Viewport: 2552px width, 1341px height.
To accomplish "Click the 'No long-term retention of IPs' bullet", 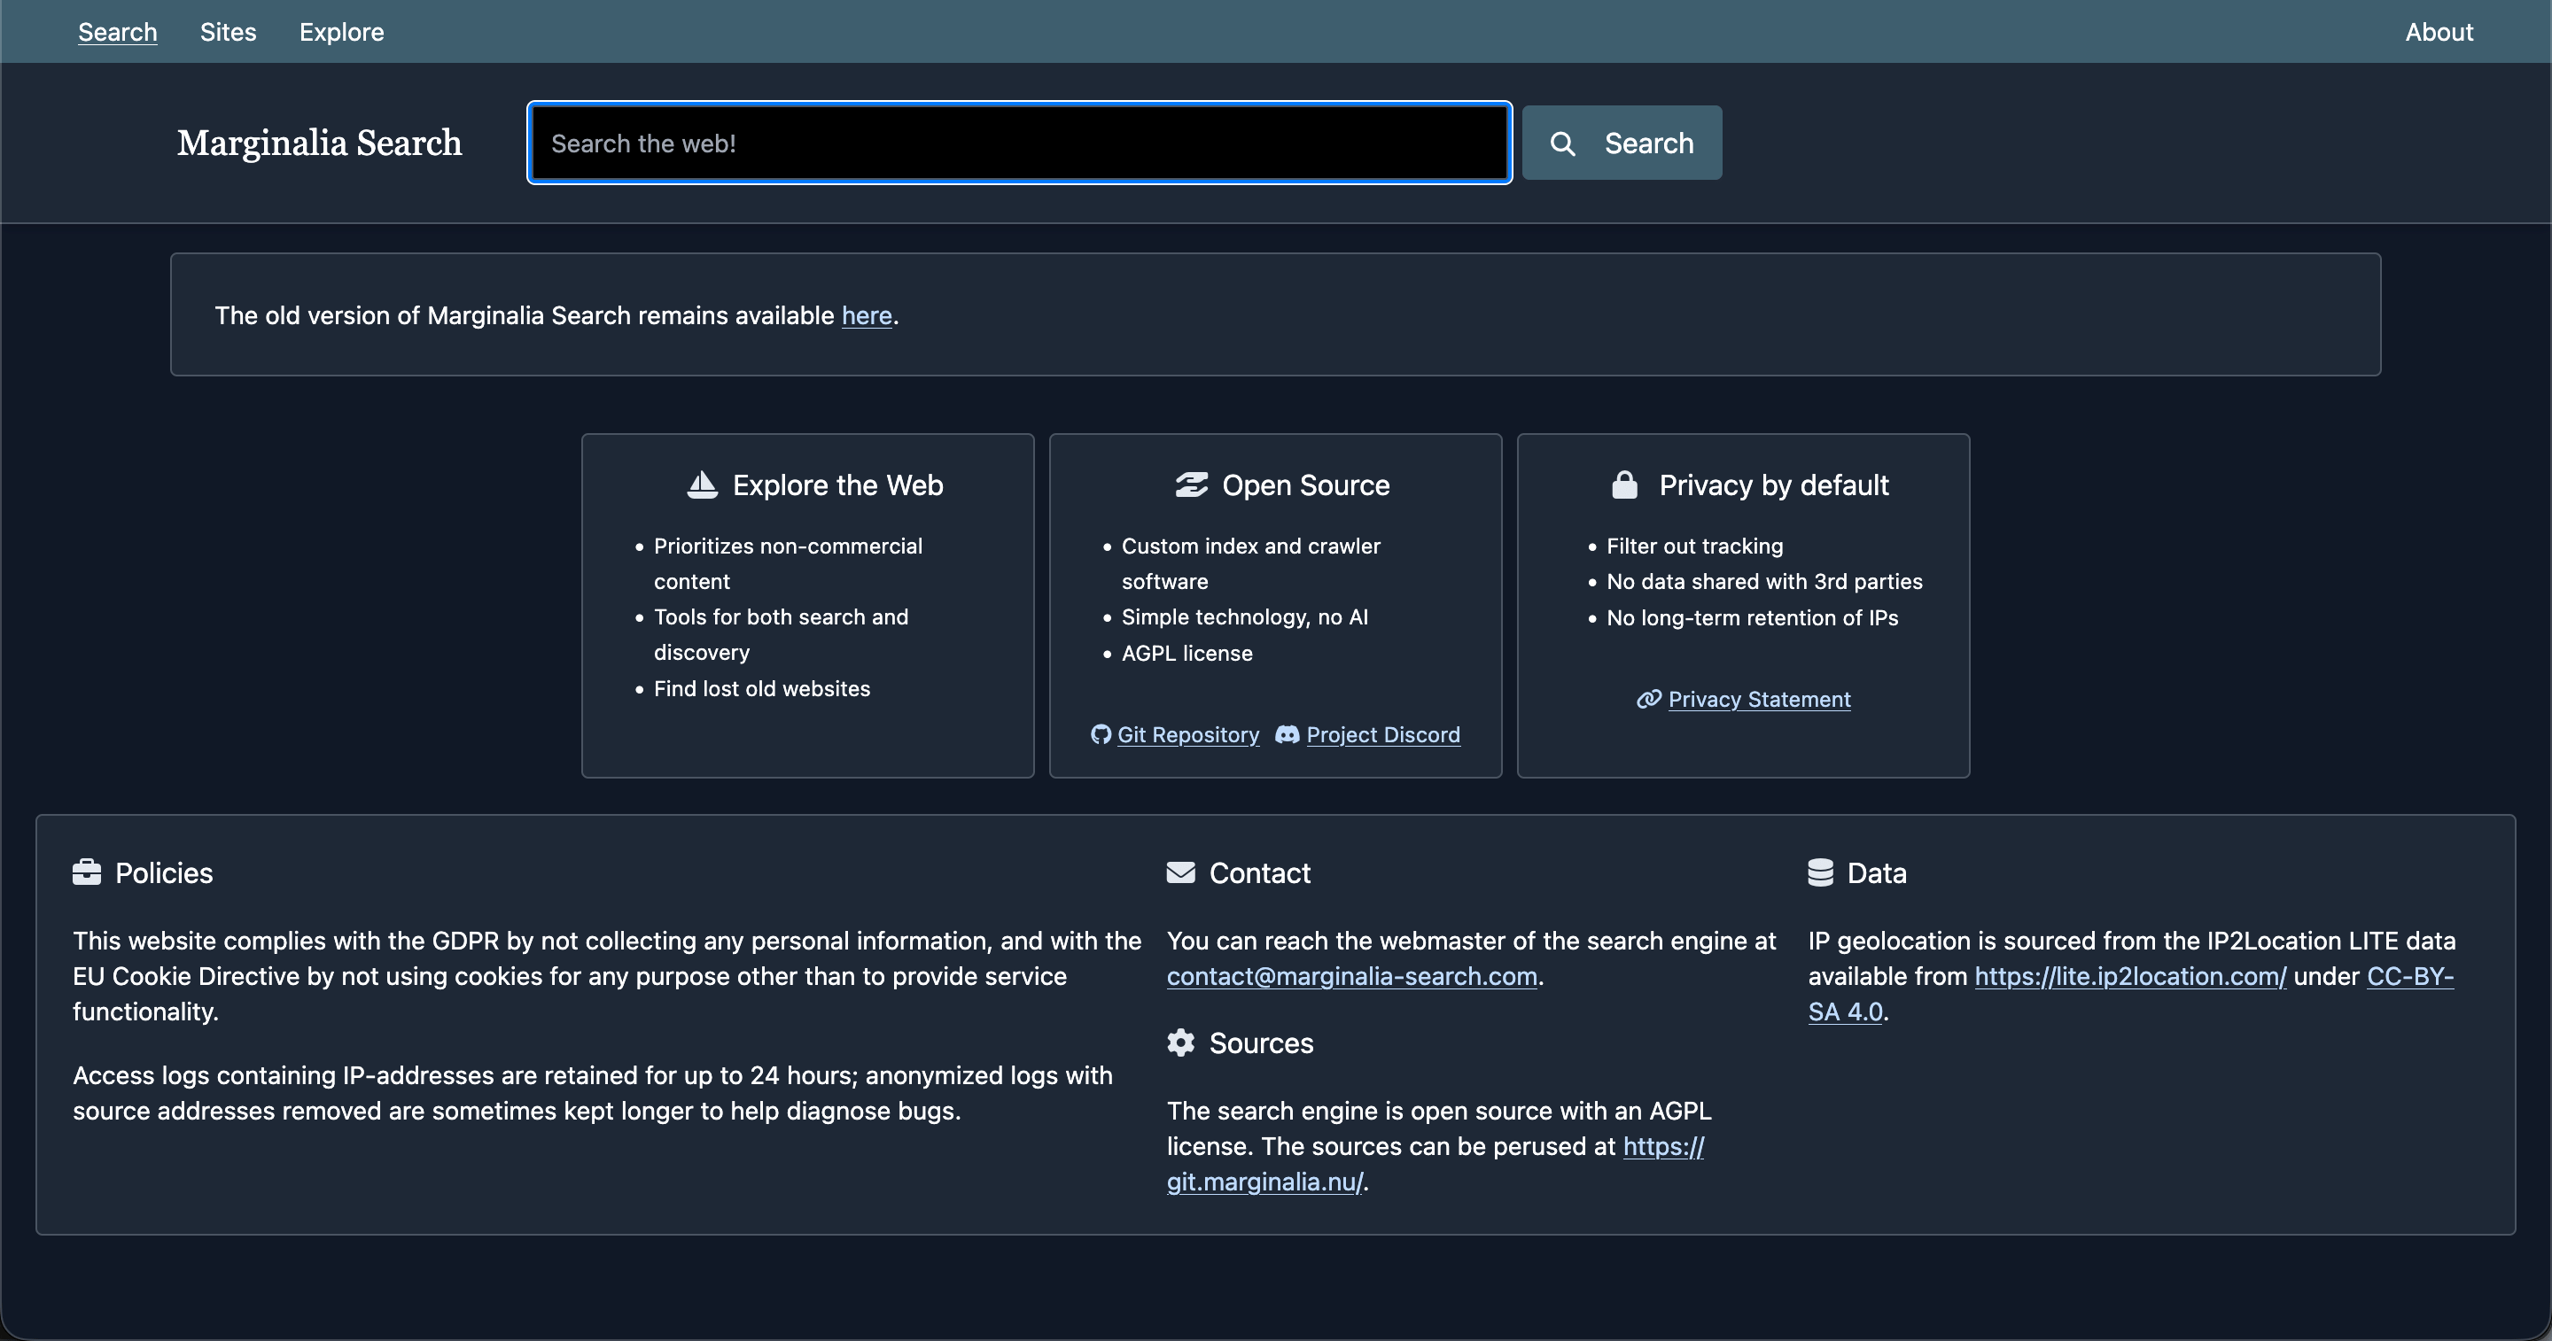I will 1753,617.
